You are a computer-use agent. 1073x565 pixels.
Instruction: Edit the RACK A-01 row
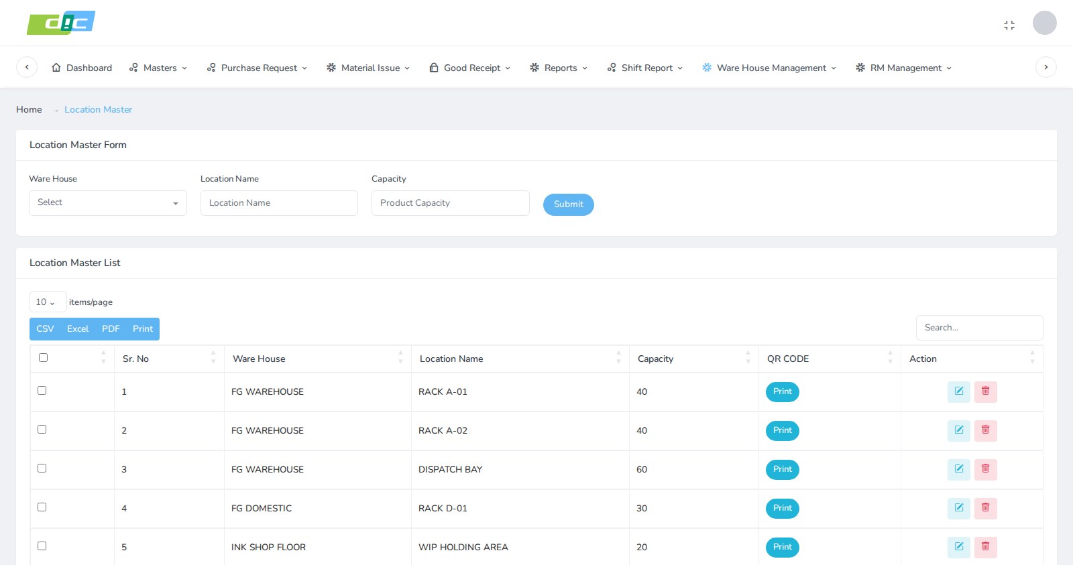point(959,391)
